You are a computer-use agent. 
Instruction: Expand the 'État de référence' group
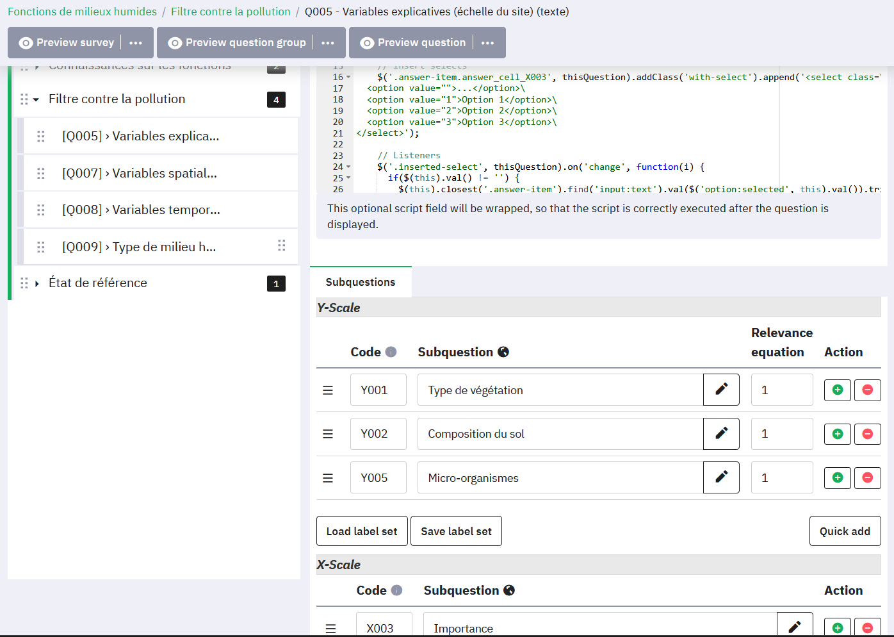click(x=37, y=284)
